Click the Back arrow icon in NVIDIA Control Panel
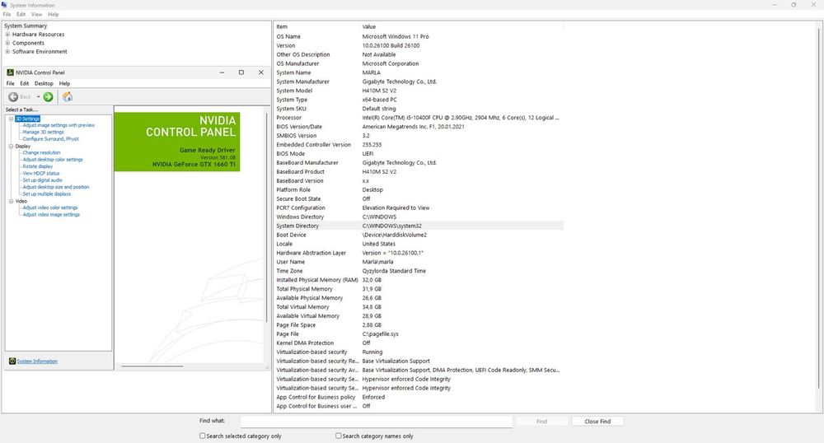This screenshot has width=824, height=443. tap(13, 96)
